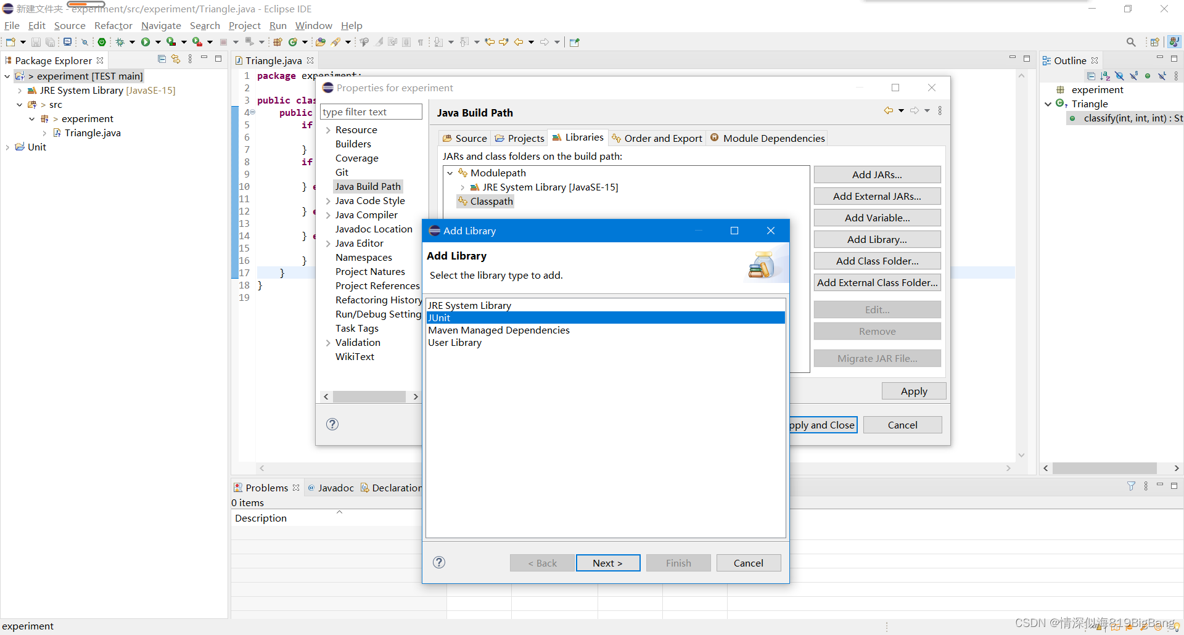
Task: Click the Open Perspective icon
Action: [1154, 42]
